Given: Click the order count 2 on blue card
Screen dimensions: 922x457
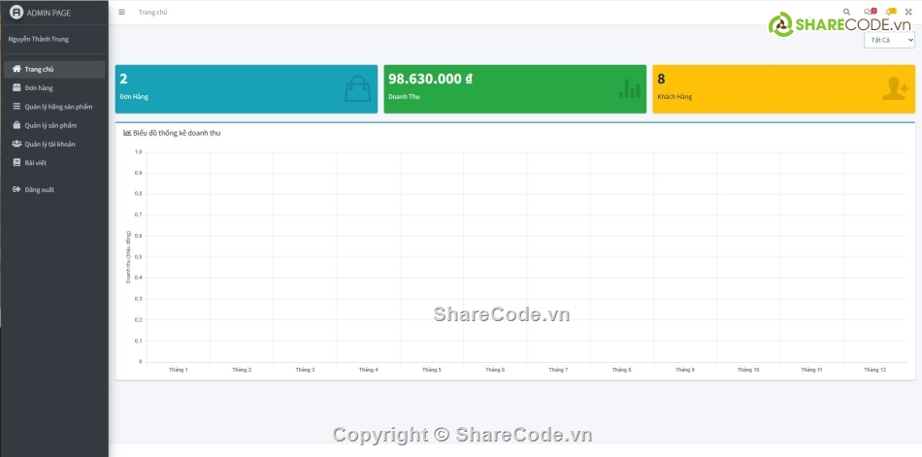Looking at the screenshot, I should tap(123, 79).
